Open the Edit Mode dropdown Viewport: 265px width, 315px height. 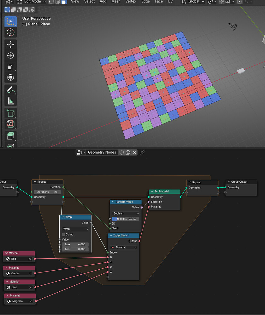[31, 2]
